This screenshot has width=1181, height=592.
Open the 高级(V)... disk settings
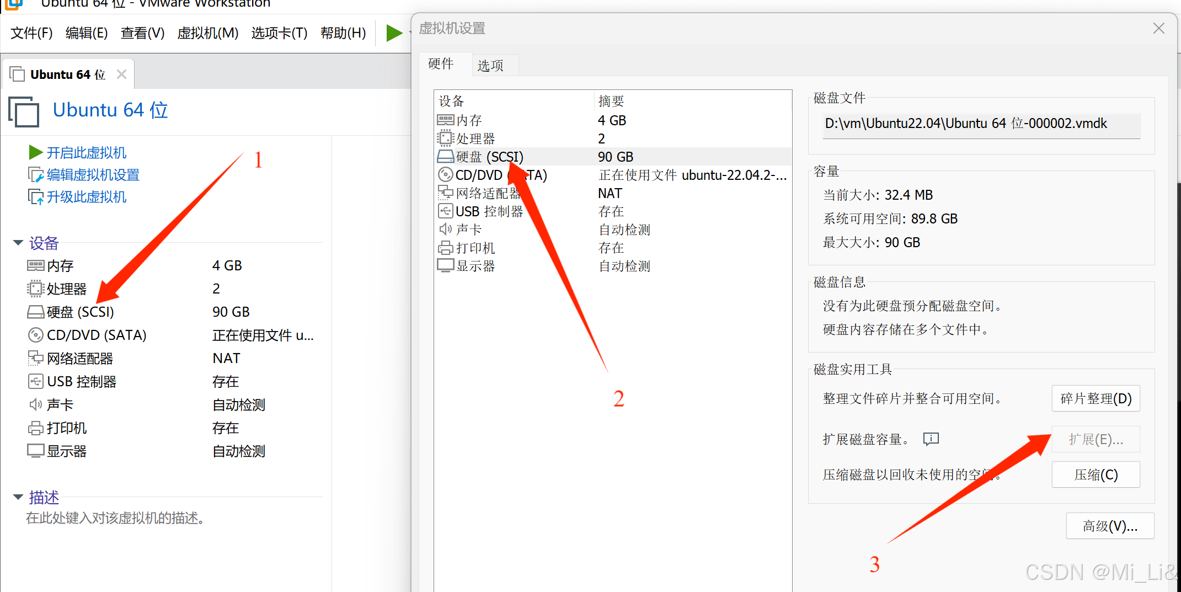click(x=1110, y=526)
